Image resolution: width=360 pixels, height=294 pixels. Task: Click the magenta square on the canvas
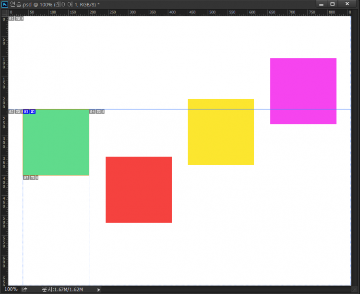[x=303, y=91]
